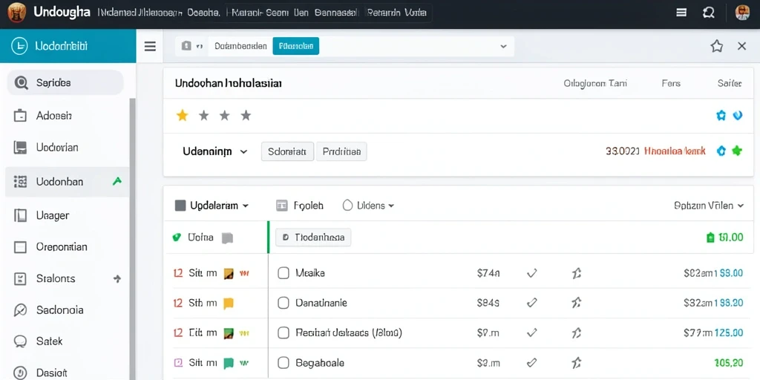Click the star icon in top toolbar
Viewport: 760px width, 380px height.
click(x=716, y=46)
